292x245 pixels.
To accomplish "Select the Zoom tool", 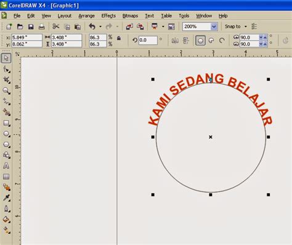I will coord(6,90).
